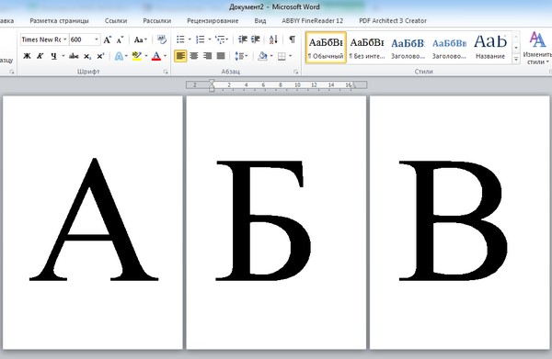
Task: Apply the first Заголовок heading style
Action: click(408, 48)
